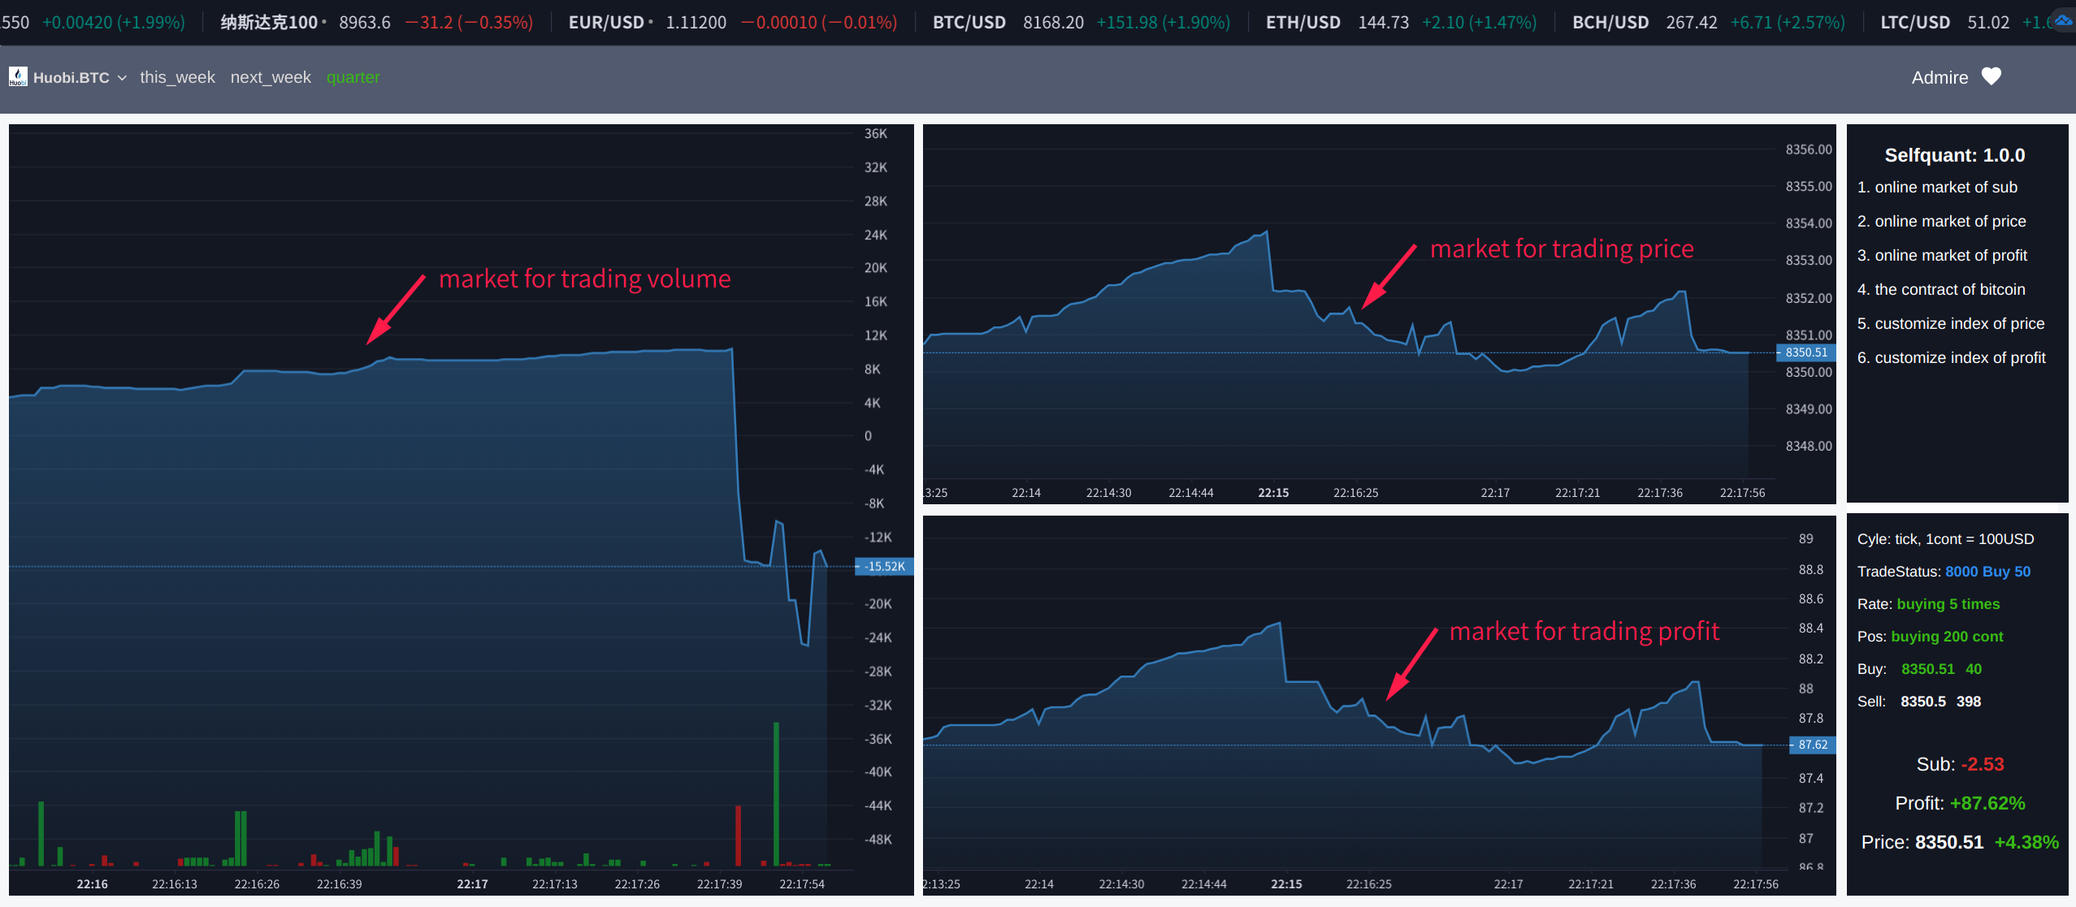This screenshot has height=907, width=2076.
Task: Open the LTC/USD ticker item
Action: [x=1914, y=23]
